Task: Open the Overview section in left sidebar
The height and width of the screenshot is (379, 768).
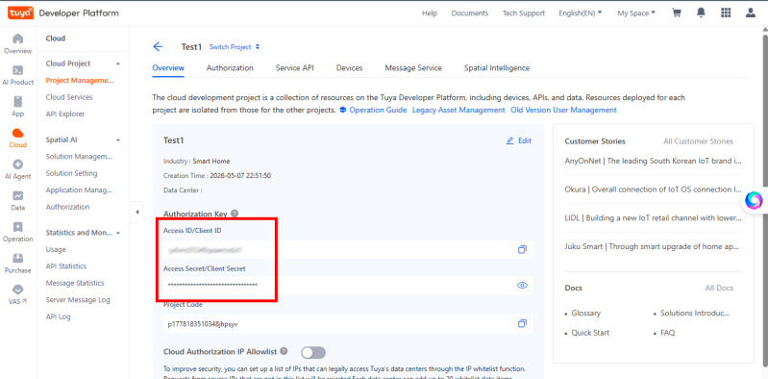Action: [x=17, y=43]
